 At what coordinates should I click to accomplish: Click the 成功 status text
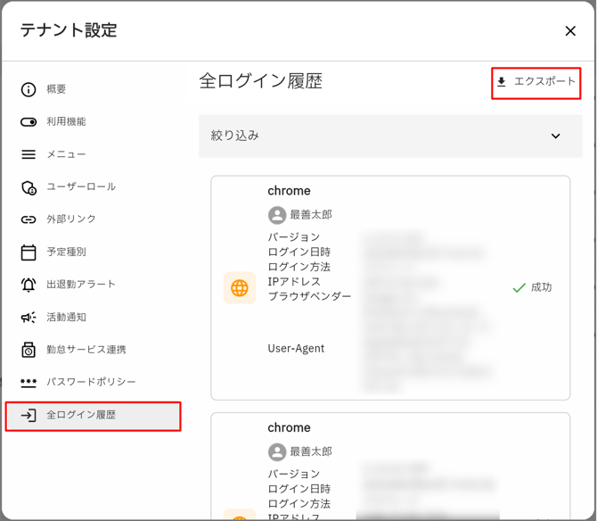tap(541, 287)
